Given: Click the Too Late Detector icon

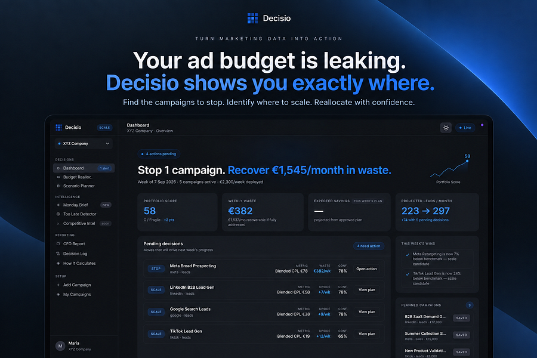Looking at the screenshot, I should pyautogui.click(x=58, y=214).
